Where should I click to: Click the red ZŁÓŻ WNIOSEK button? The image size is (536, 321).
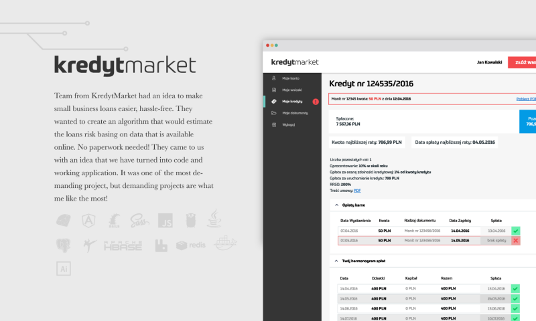pos(522,62)
